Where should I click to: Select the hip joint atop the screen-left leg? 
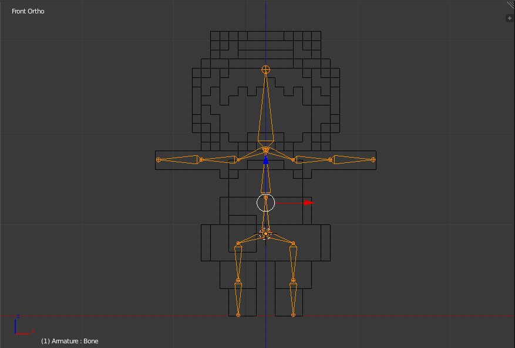click(x=238, y=244)
